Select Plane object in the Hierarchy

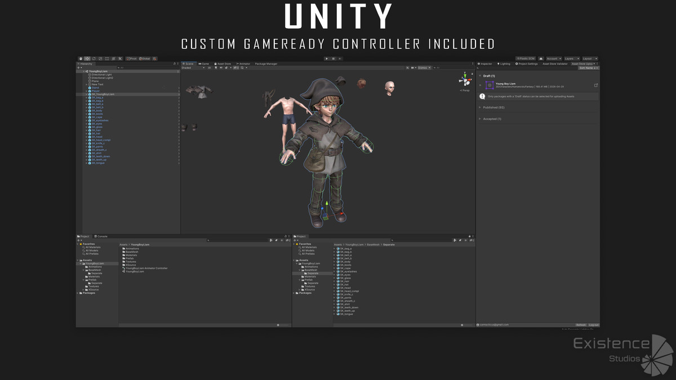click(x=95, y=81)
